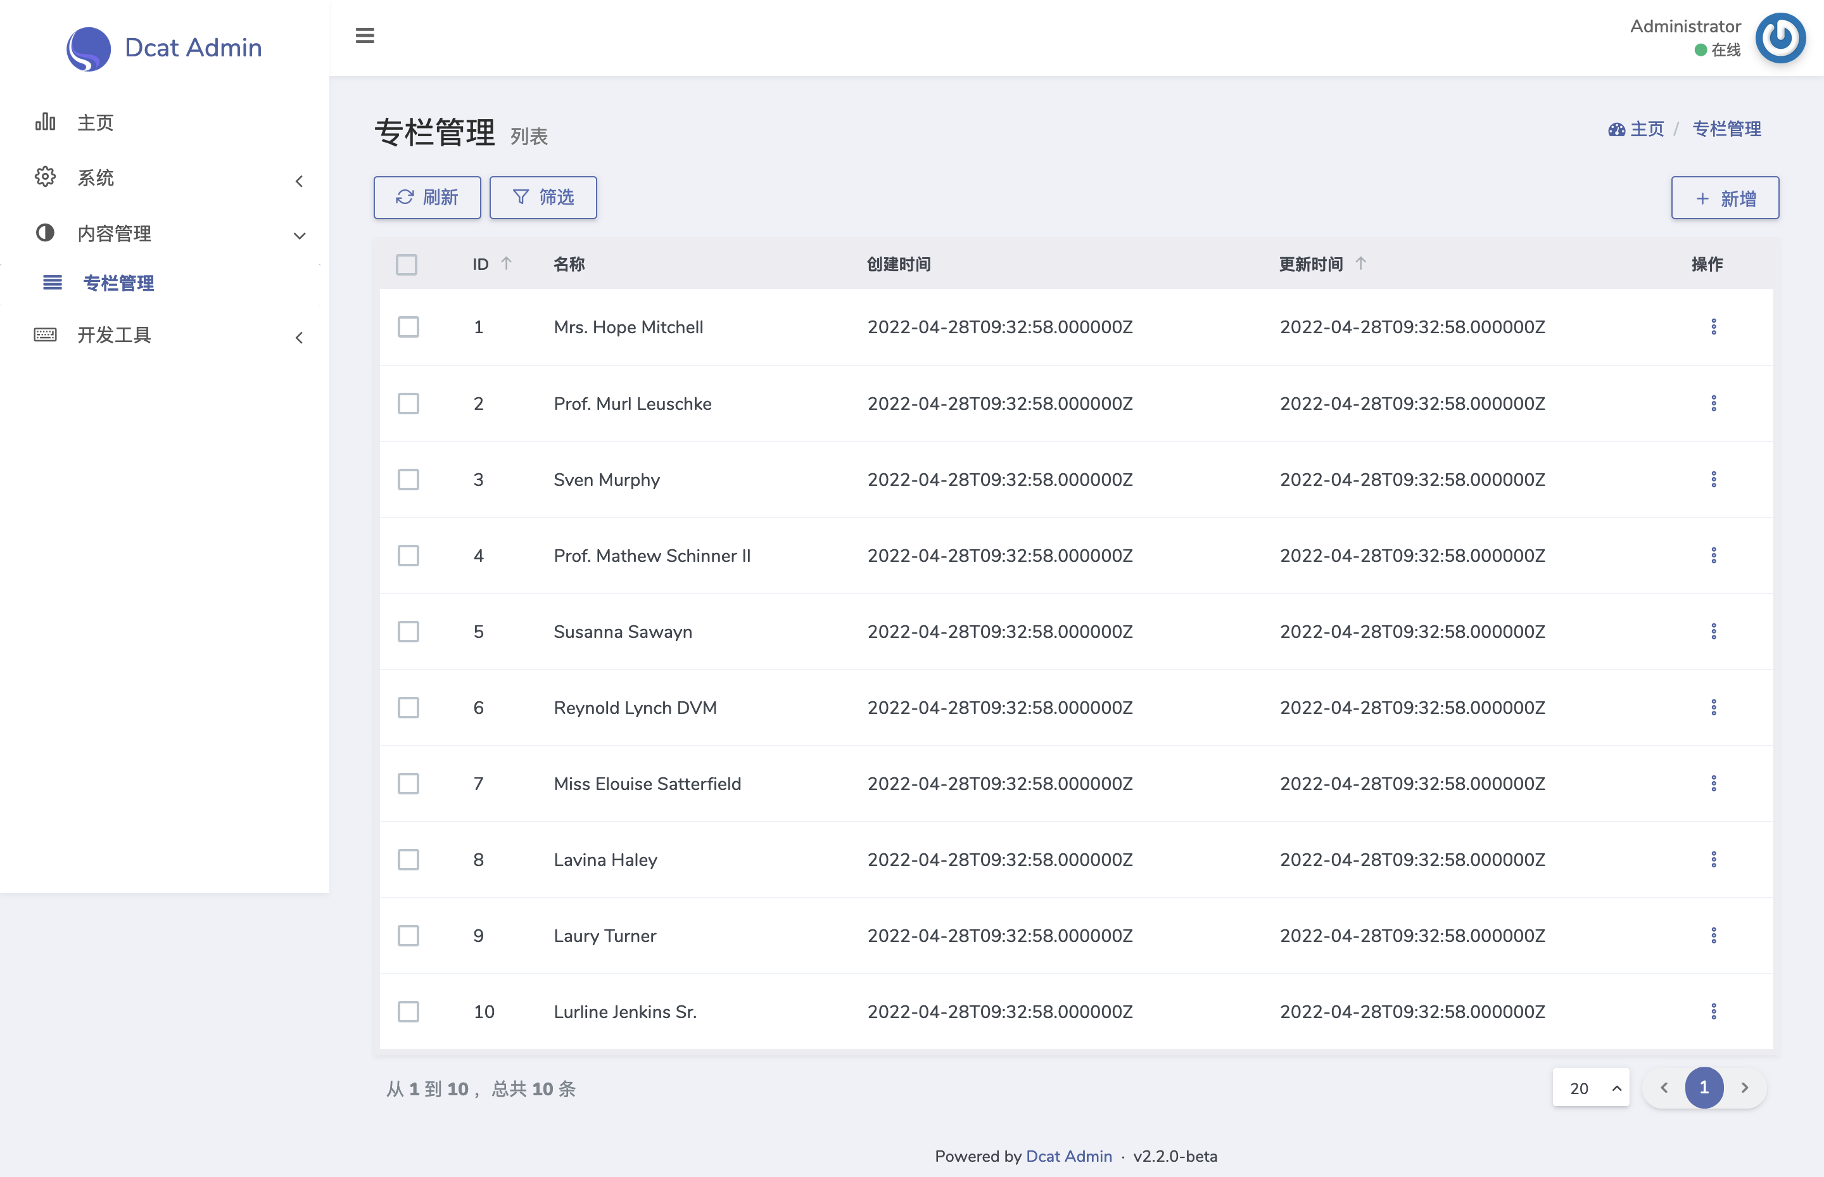Click the Administrator avatar power icon
The width and height of the screenshot is (1824, 1177).
pyautogui.click(x=1780, y=37)
